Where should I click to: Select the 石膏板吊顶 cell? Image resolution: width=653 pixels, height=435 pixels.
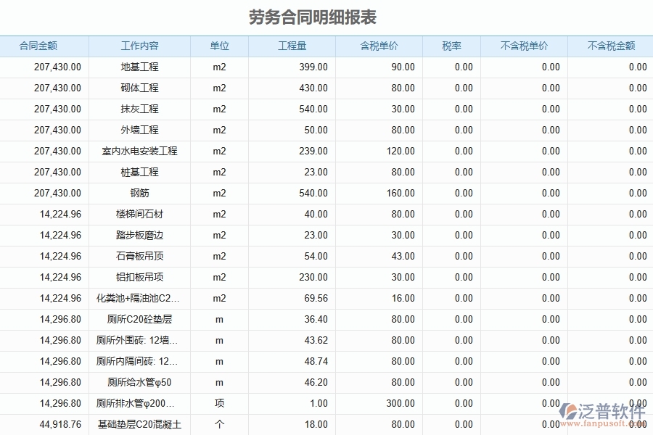(139, 256)
